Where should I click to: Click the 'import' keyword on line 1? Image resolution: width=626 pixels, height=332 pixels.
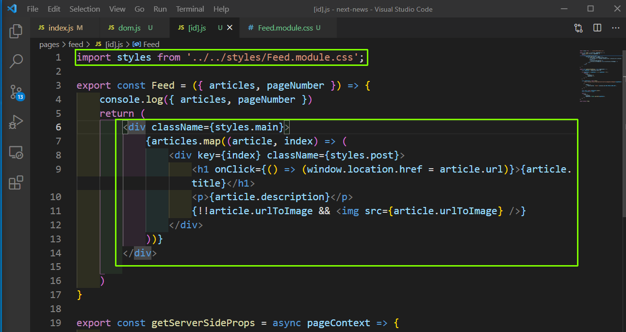coord(94,58)
